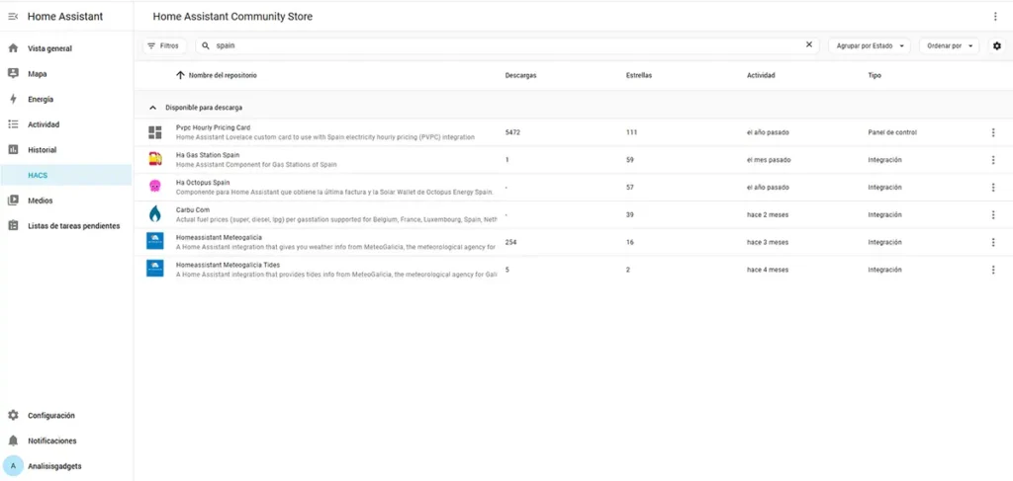Click the 254 downloads value
The height and width of the screenshot is (481, 1013).
[x=511, y=242]
